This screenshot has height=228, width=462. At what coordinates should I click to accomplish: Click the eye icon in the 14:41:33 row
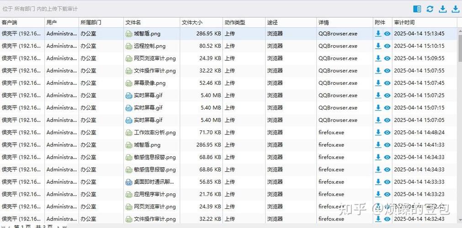[x=387, y=145]
